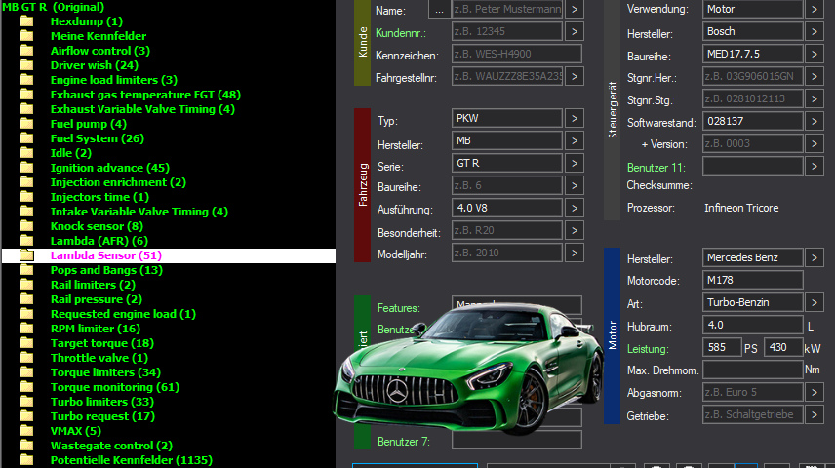Image resolution: width=835 pixels, height=468 pixels.
Task: Open the Getriebe selection arrow
Action: click(815, 414)
